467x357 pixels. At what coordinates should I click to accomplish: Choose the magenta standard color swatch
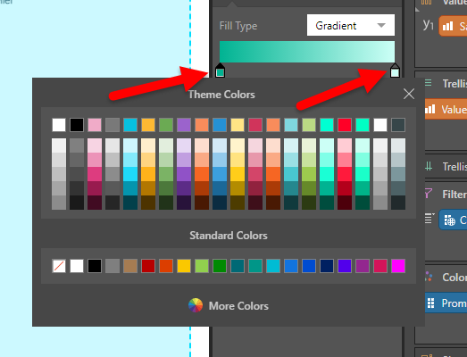[x=398, y=266]
